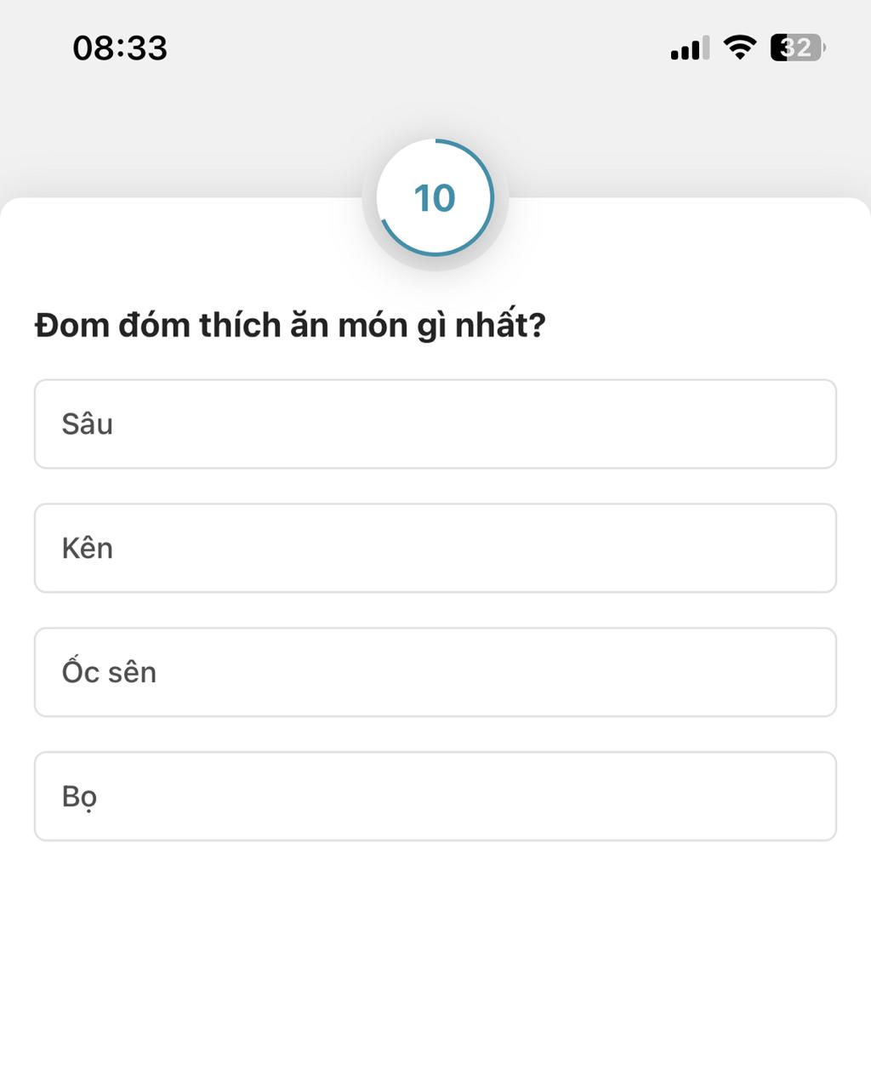Select the "Bọ" answer choice
The height and width of the screenshot is (1087, 871).
tap(435, 796)
